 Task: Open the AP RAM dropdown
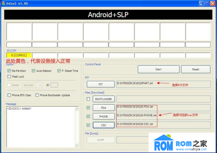click(32, 85)
